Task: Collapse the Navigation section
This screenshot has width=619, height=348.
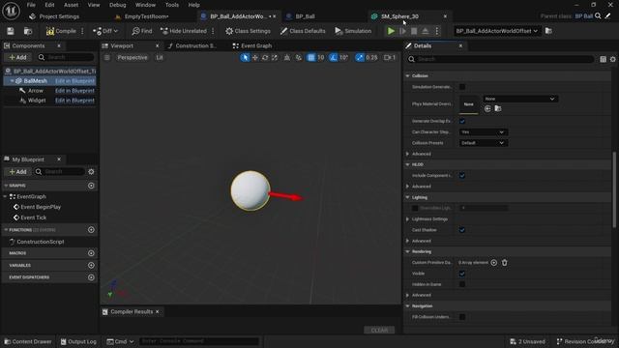Action: pyautogui.click(x=408, y=306)
